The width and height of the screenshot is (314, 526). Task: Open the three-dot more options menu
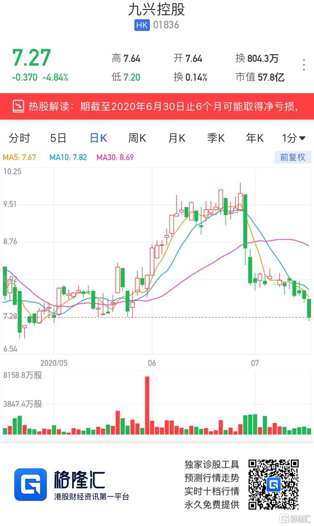304,65
